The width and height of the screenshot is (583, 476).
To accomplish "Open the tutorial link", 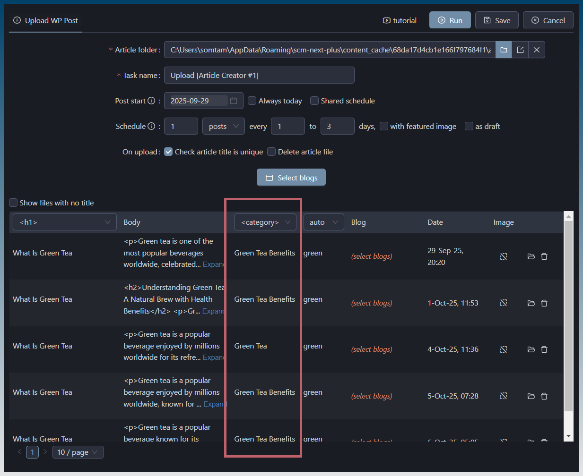I will coord(400,21).
